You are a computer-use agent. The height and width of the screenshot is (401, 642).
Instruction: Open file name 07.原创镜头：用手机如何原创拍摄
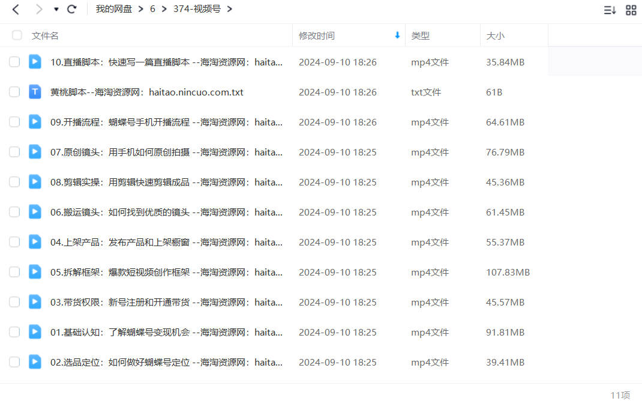(x=166, y=152)
